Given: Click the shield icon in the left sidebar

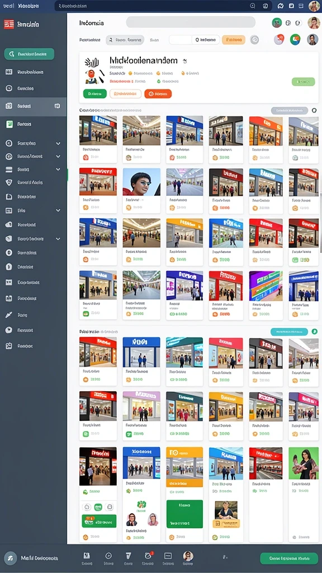Looking at the screenshot, I should pos(9,182).
